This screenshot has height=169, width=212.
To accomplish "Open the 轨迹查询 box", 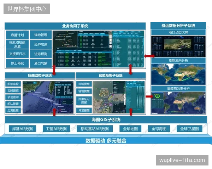I will tap(13, 97).
